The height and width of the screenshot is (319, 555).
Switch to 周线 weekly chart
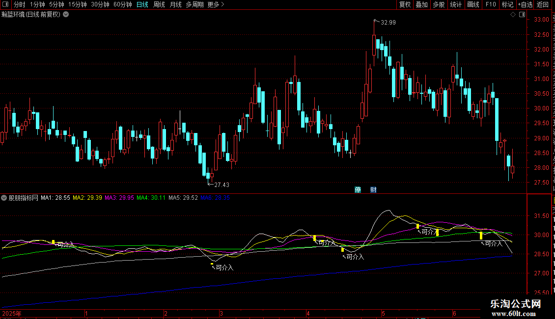coord(159,4)
